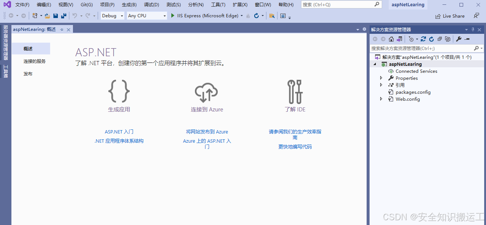This screenshot has width=486, height=225.
Task: Click the feedback icon beside Live Share
Action: click(476, 16)
